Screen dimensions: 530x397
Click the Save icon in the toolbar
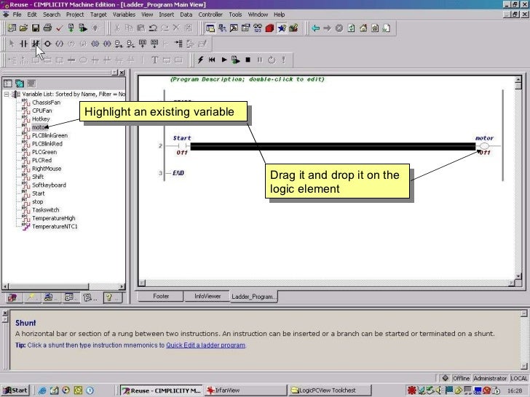[35, 28]
